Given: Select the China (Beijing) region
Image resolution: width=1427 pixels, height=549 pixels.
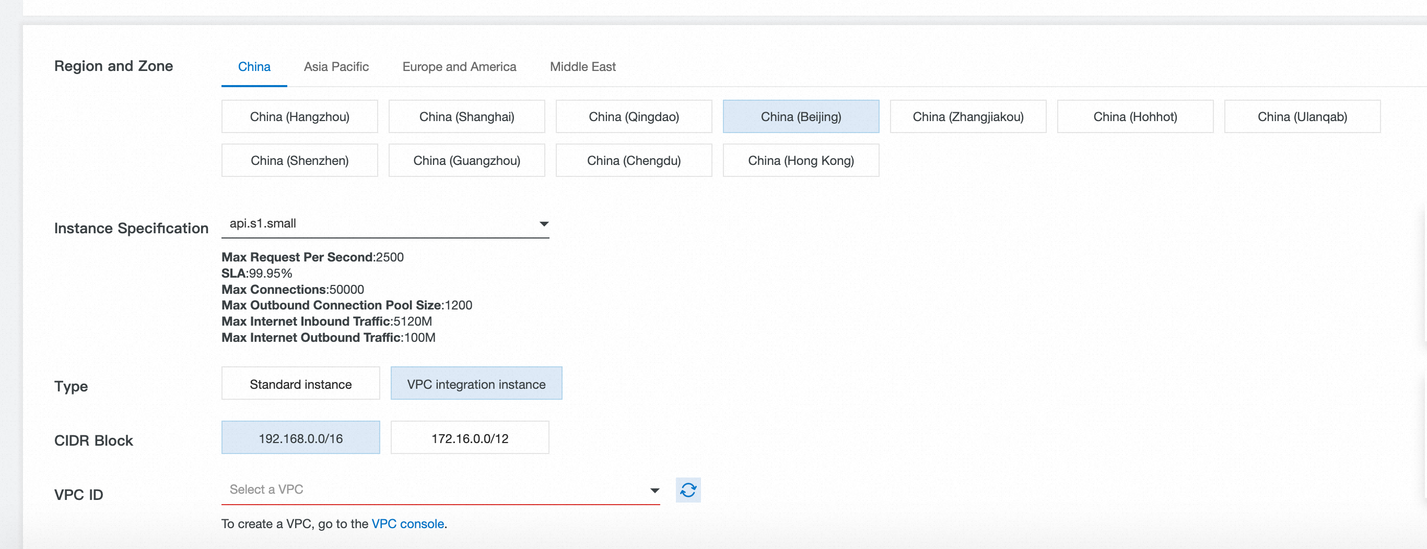Looking at the screenshot, I should [801, 116].
